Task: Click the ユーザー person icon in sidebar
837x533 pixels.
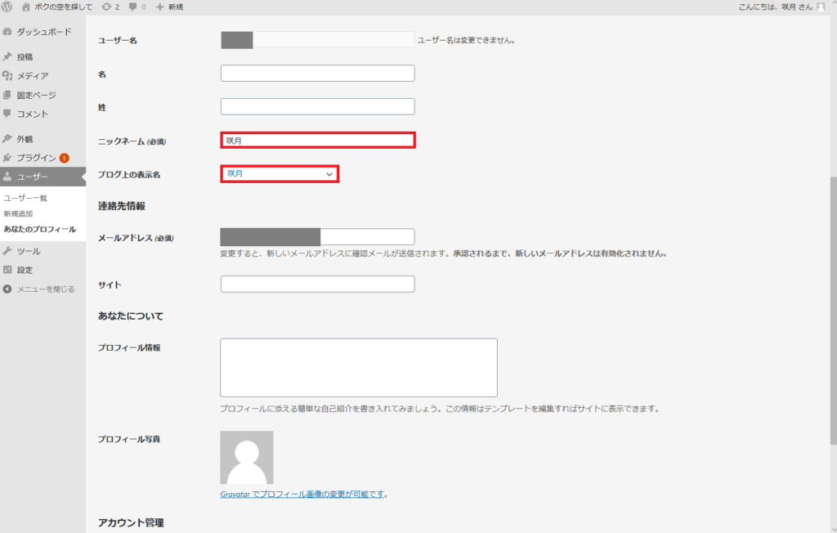Action: click(x=7, y=177)
